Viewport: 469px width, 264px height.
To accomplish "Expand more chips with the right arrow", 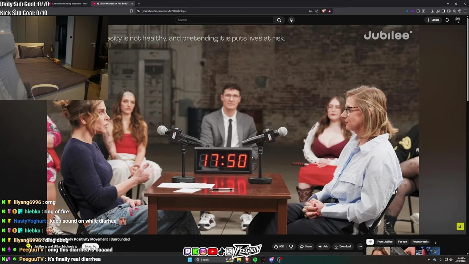I will (435, 242).
